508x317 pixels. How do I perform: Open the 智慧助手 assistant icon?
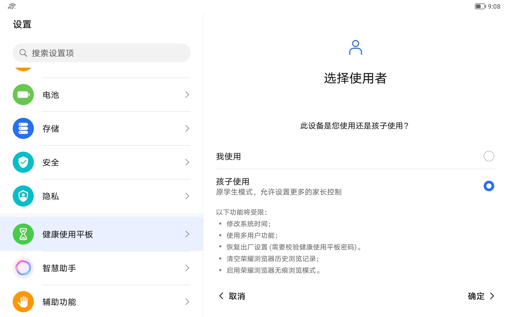tap(23, 268)
